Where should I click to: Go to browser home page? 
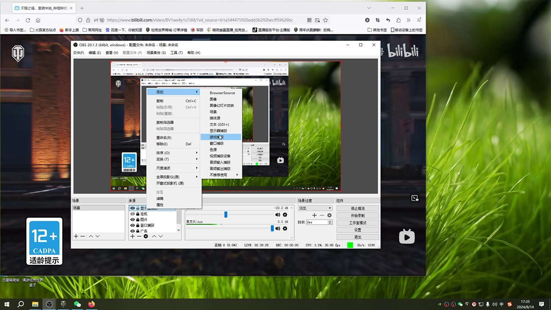coord(38,20)
